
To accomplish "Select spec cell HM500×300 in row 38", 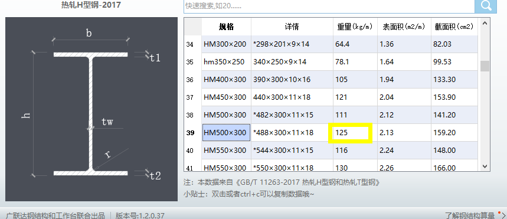I will (226, 115).
